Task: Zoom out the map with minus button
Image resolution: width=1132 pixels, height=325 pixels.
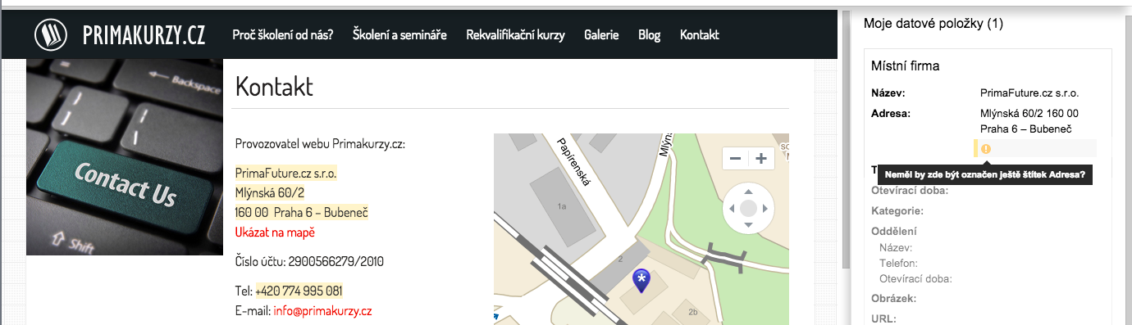Action: pyautogui.click(x=735, y=158)
